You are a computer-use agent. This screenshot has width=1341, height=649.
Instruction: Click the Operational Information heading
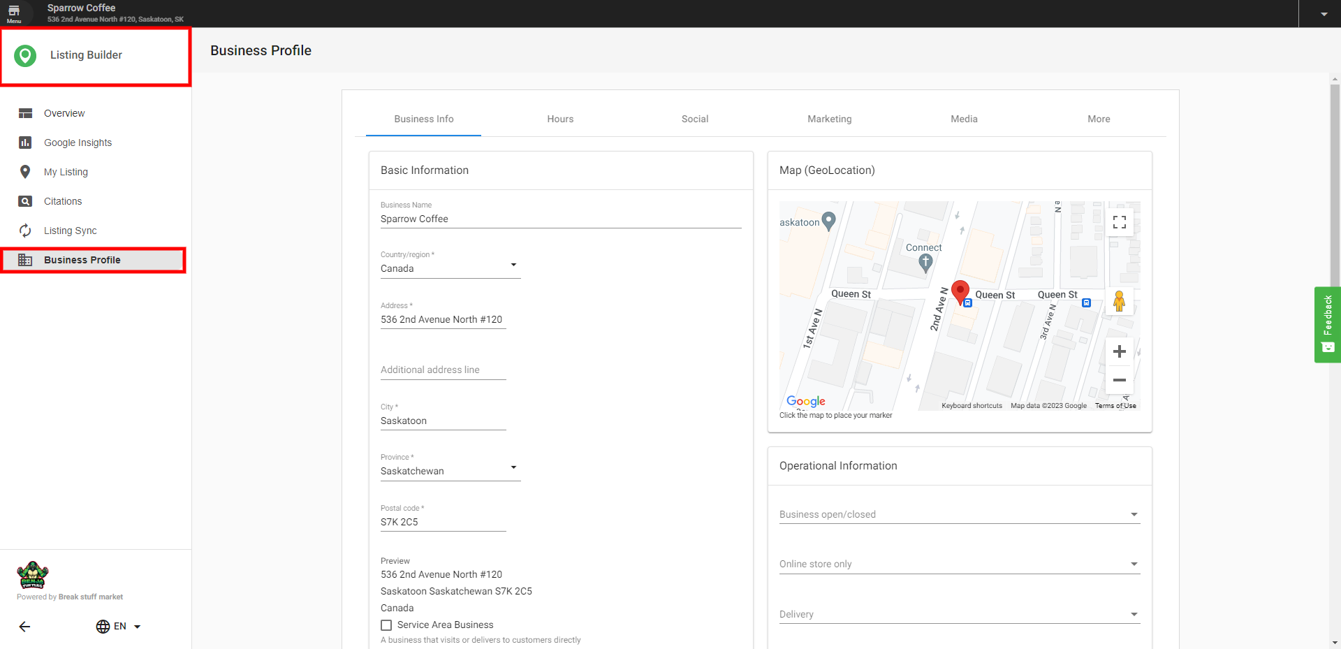coord(838,466)
